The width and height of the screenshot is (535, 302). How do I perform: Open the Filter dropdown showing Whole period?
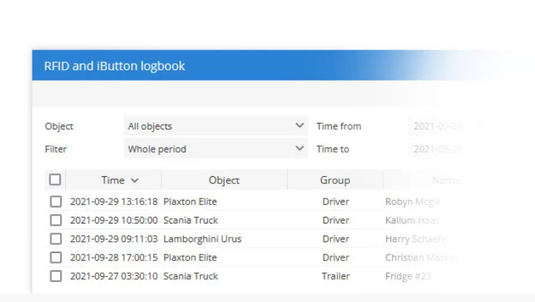[x=216, y=149]
